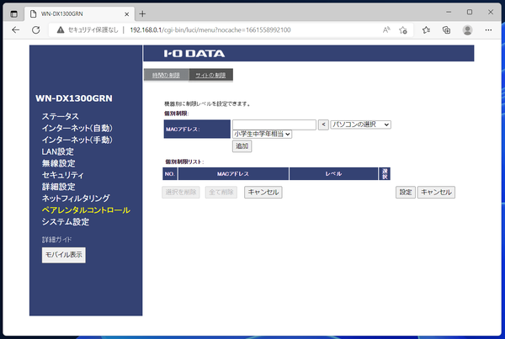Open browser settings three-dot menu
Viewport: 505px width, 339px height.
pyautogui.click(x=488, y=29)
